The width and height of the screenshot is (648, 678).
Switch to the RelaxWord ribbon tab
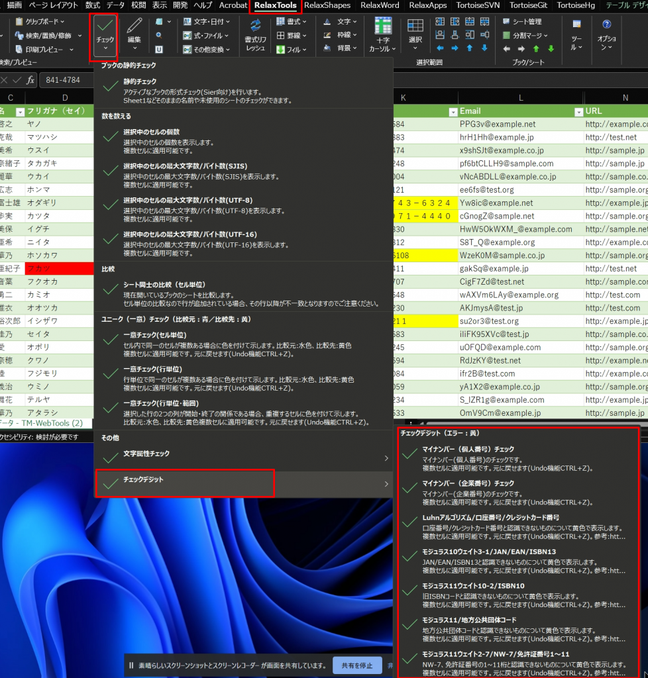coord(380,5)
